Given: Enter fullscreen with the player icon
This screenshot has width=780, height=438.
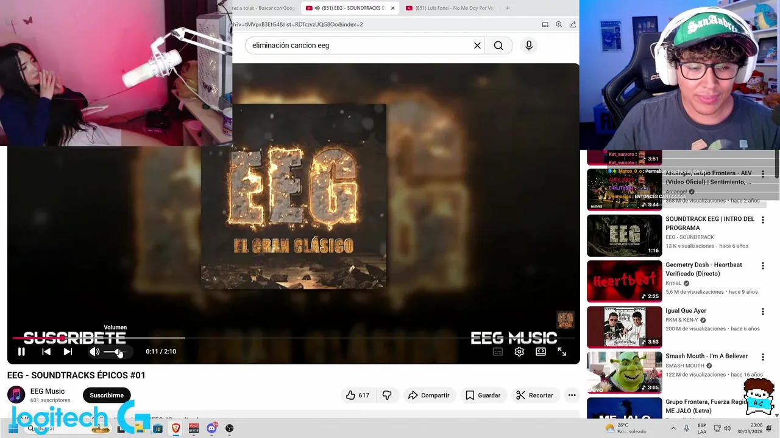Looking at the screenshot, I should (x=562, y=352).
